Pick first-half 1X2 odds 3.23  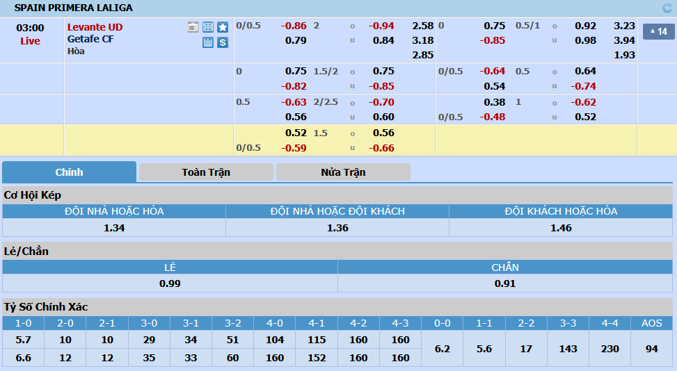coord(624,26)
